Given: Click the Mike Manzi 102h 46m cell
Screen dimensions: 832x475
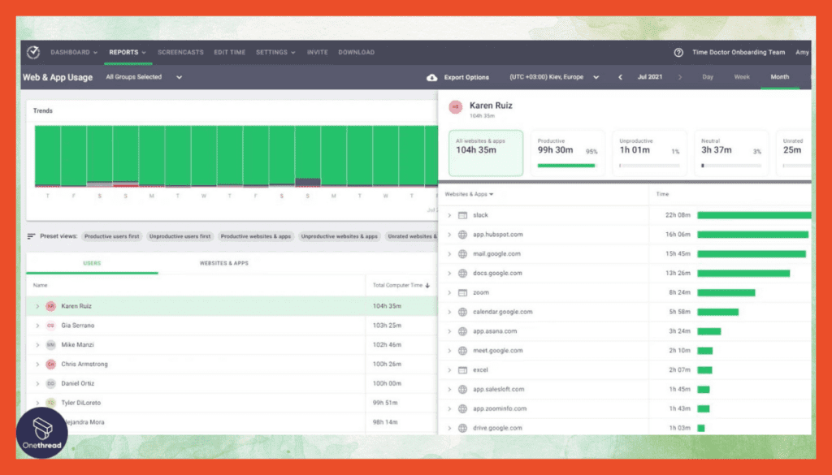Looking at the screenshot, I should pos(387,344).
